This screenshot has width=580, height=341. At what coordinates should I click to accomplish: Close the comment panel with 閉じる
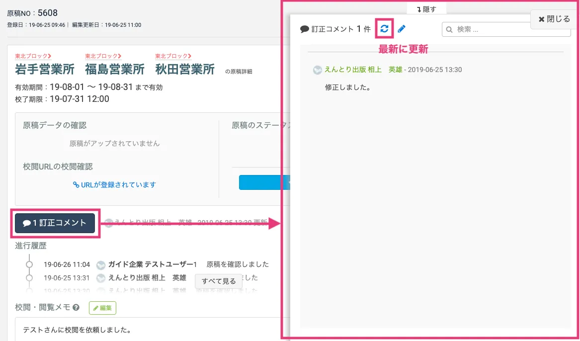[x=554, y=19]
